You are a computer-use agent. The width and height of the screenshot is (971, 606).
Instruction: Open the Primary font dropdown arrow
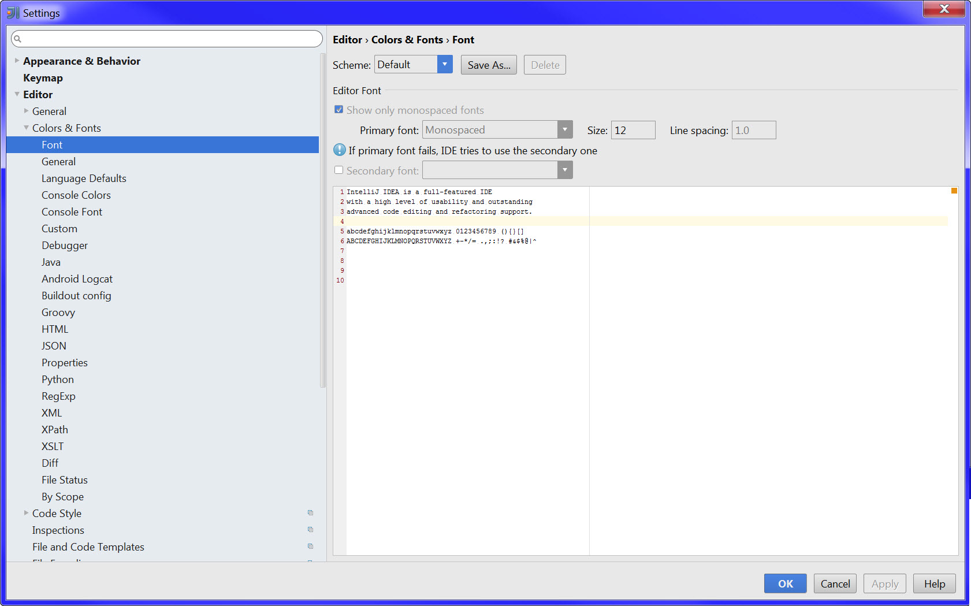pos(565,130)
